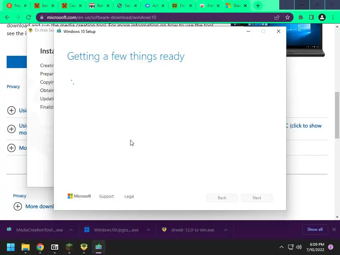Click Support link in Windows 10 Setup
The width and height of the screenshot is (340, 255).
107,197
